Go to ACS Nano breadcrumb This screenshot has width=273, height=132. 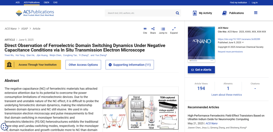11,29
